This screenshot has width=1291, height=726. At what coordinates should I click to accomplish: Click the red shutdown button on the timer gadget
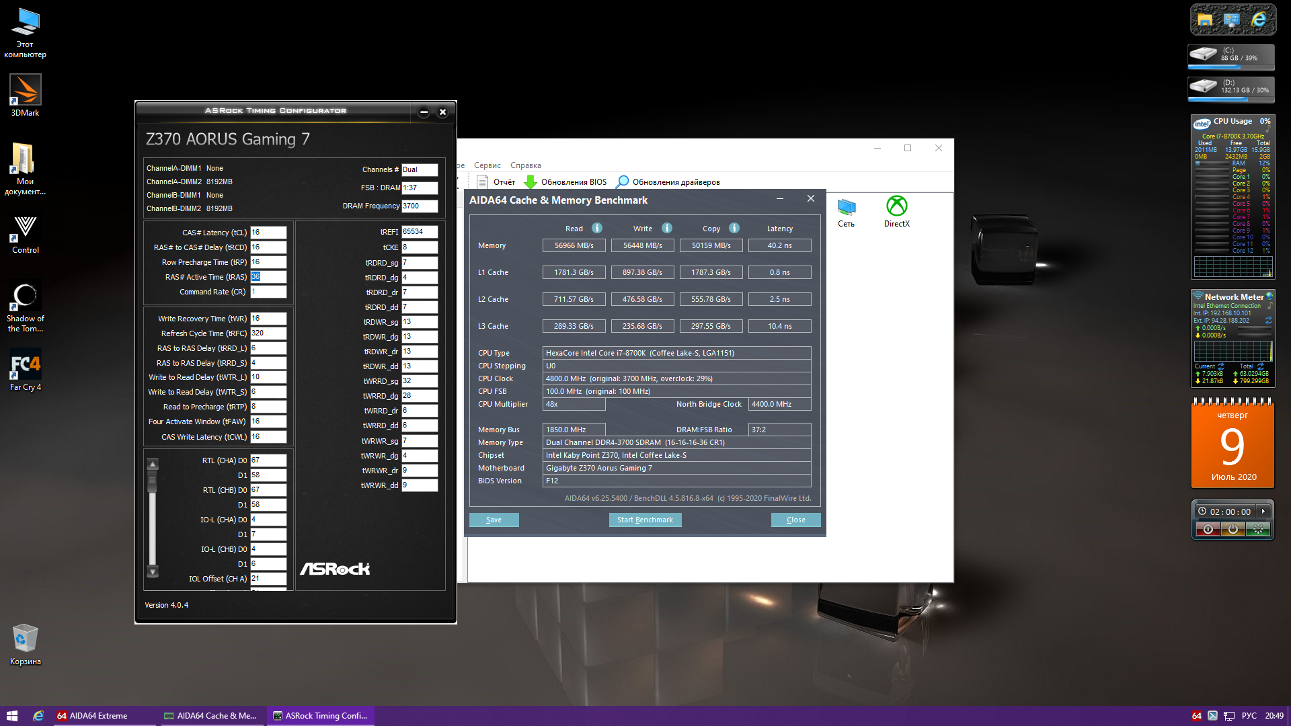pos(1208,530)
